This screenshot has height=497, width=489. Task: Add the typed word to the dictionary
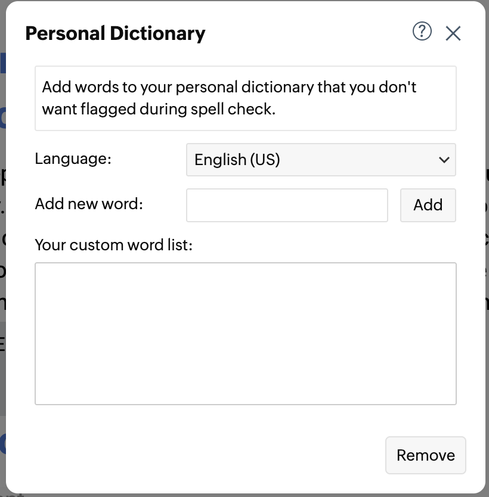428,205
